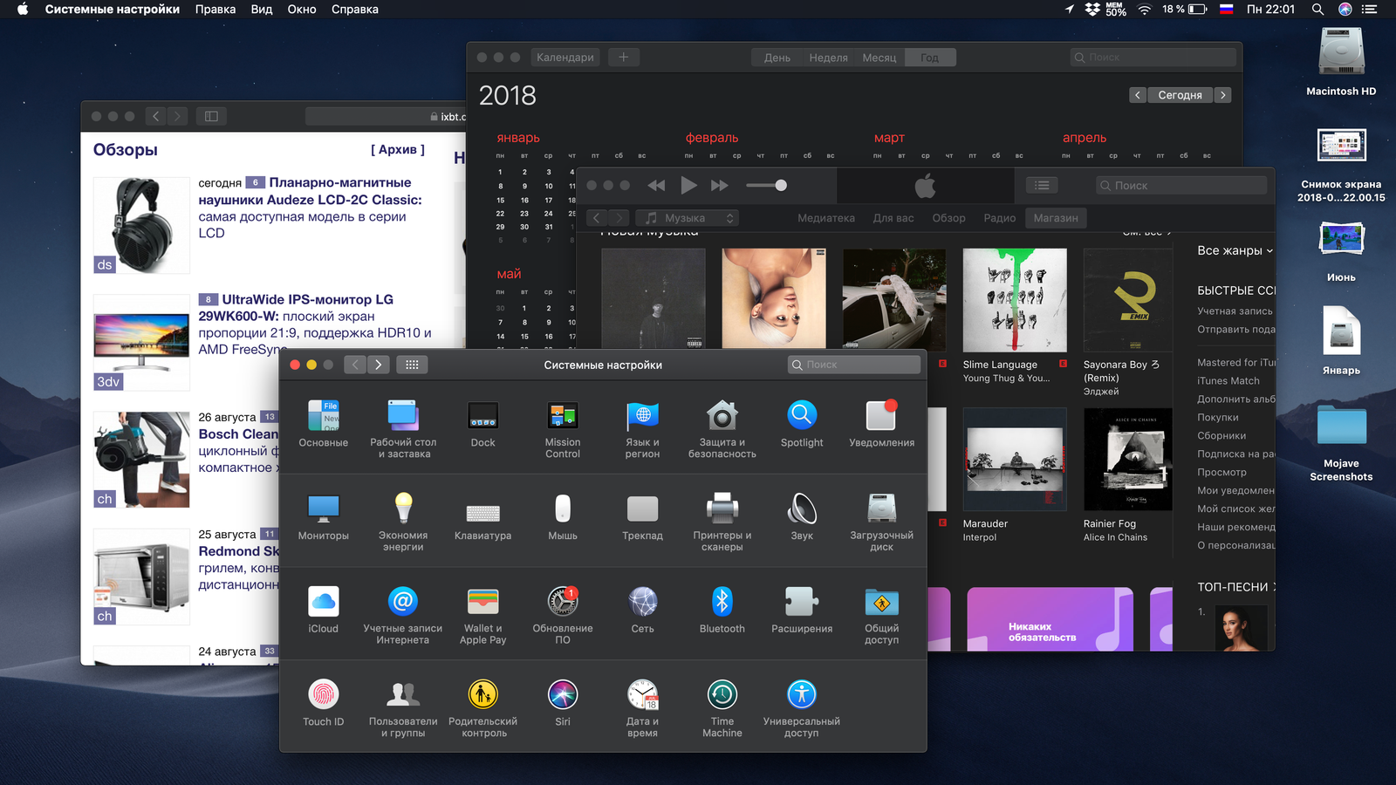
Task: Switch to the Радио tab in iTunes
Action: click(999, 218)
